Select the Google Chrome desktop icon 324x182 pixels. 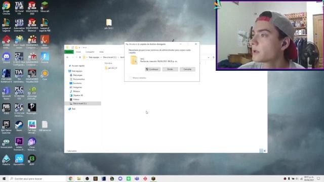pos(6,8)
